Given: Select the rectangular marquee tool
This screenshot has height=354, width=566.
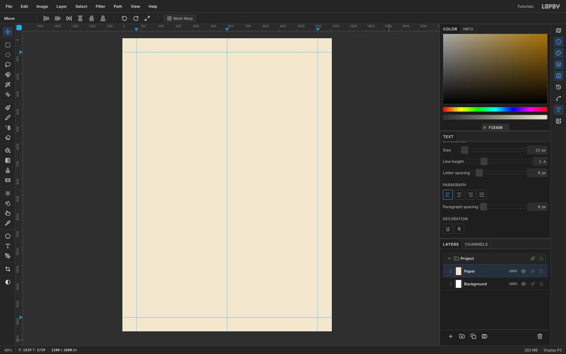Looking at the screenshot, I should coord(8,45).
